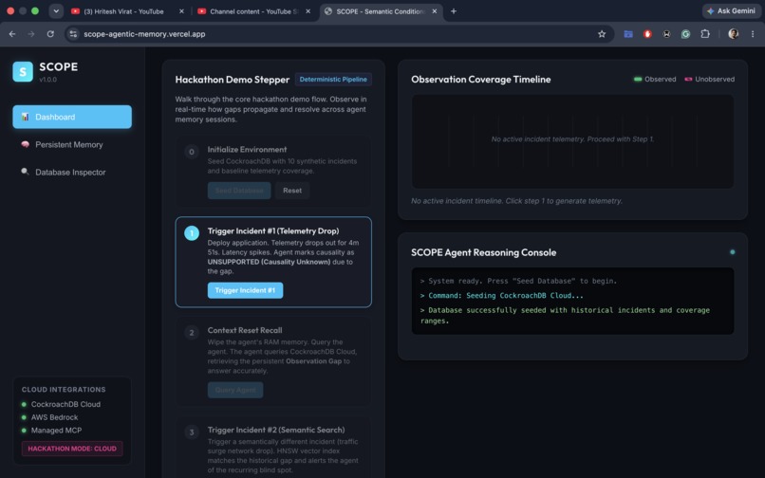Close the SCOPE browser tab
This screenshot has width=765, height=478.
[x=434, y=11]
